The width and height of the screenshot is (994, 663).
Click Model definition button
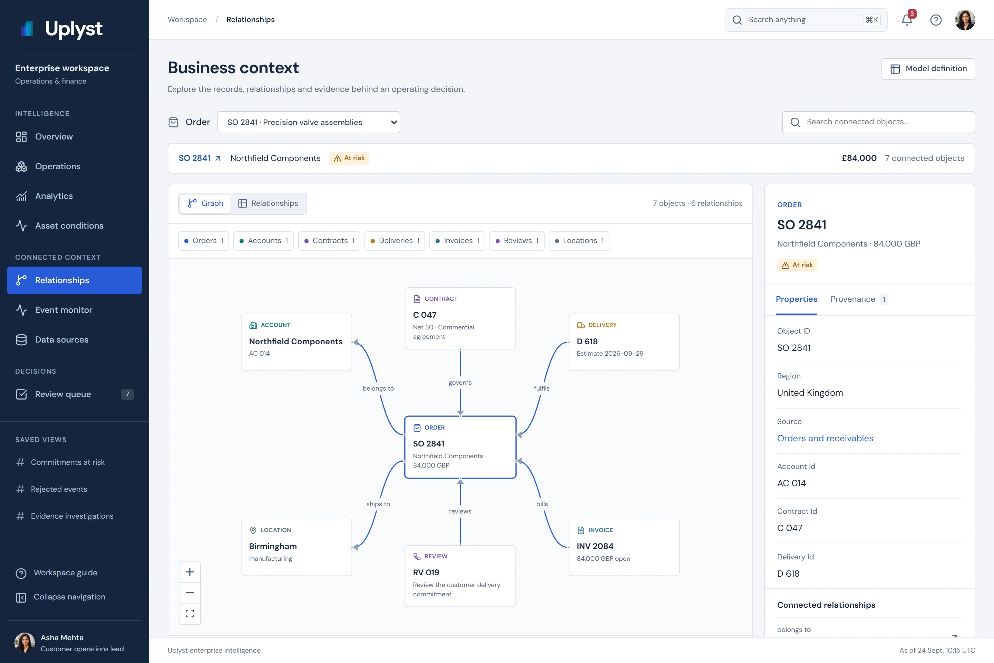(928, 69)
